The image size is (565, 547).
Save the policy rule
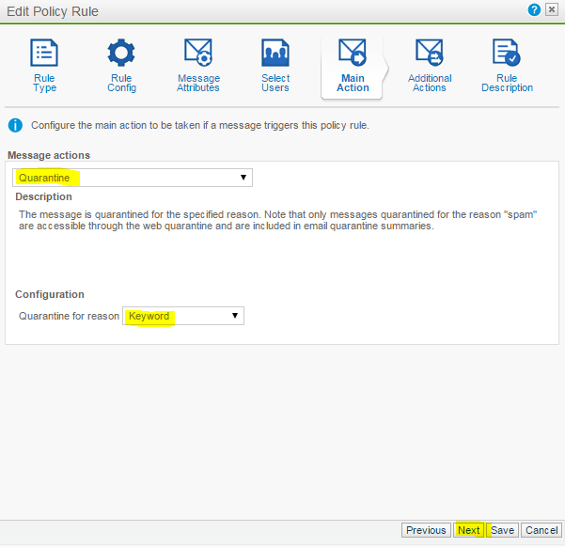503,530
